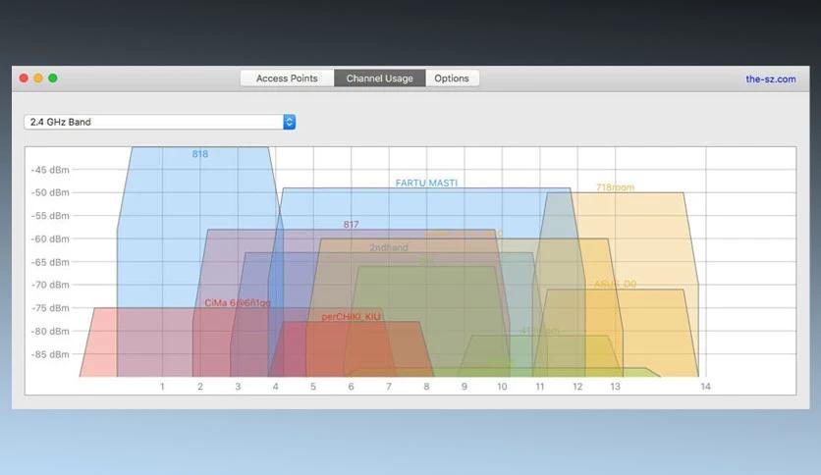Click the 818 network label
821x475 pixels.
(x=200, y=154)
